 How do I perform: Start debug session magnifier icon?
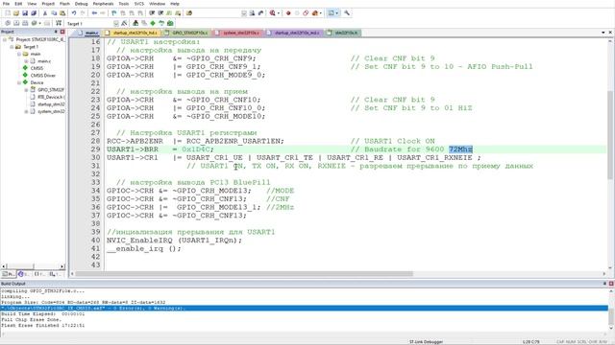click(273, 13)
